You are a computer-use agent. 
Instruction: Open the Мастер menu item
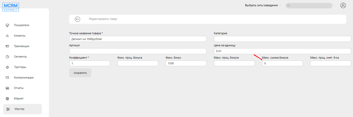click(22, 109)
